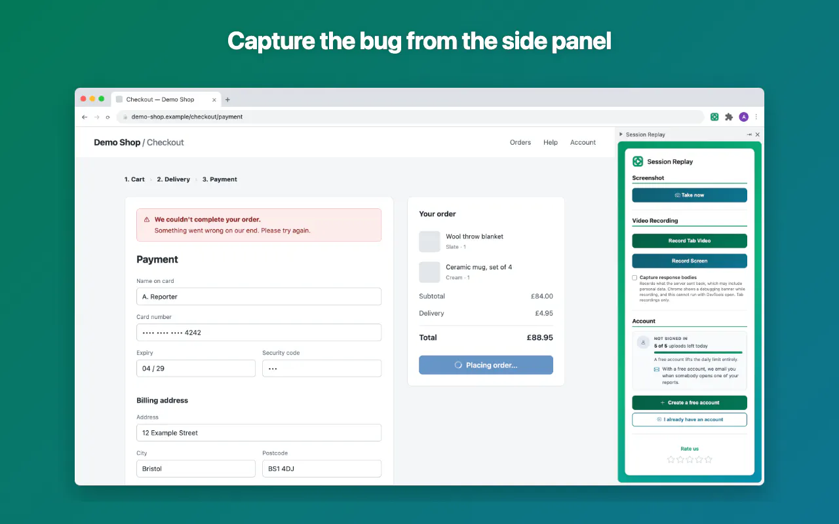Close the Checkout — Demo Shop tab
Viewport: 839px width, 524px height.
[x=214, y=100]
